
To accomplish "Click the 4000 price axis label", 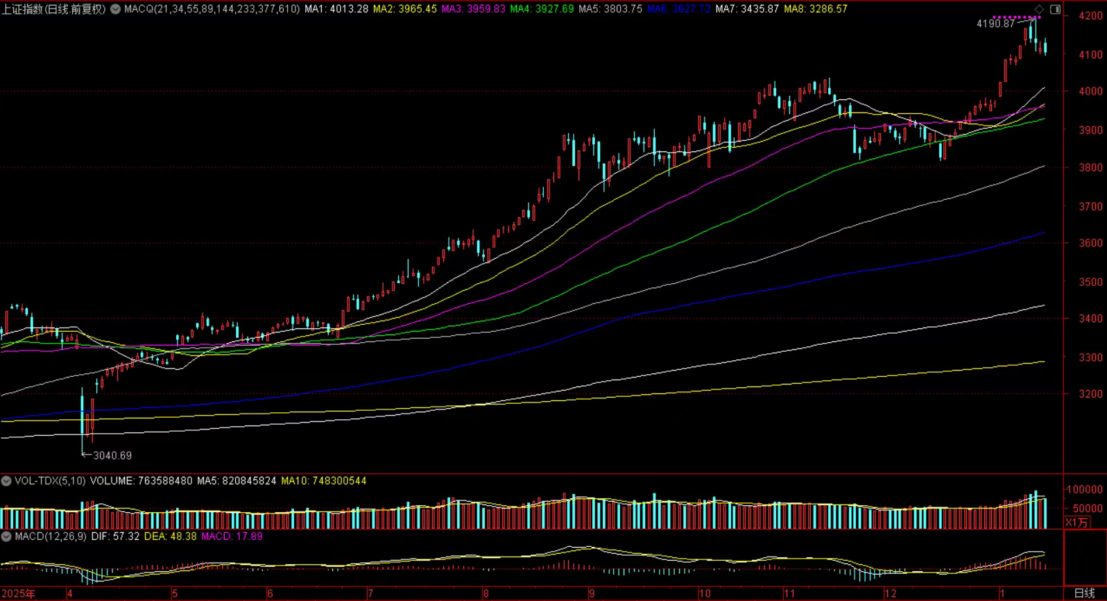I will (1091, 91).
